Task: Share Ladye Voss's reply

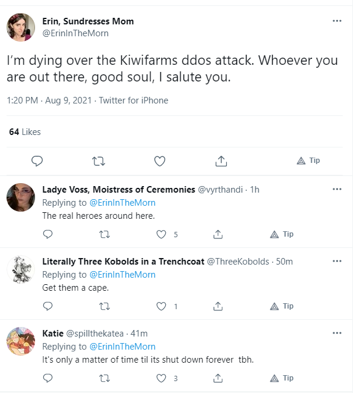Action: 217,234
